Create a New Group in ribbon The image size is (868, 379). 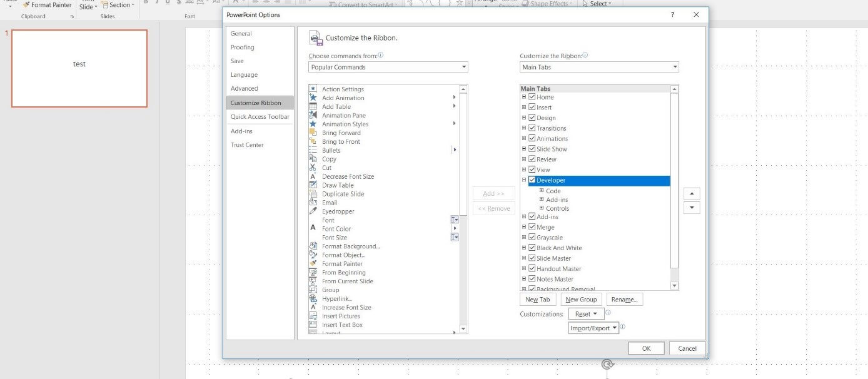pyautogui.click(x=582, y=300)
